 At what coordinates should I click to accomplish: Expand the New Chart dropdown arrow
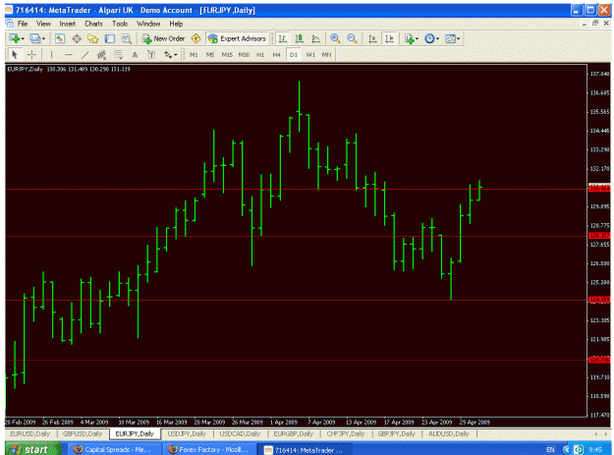(x=23, y=38)
